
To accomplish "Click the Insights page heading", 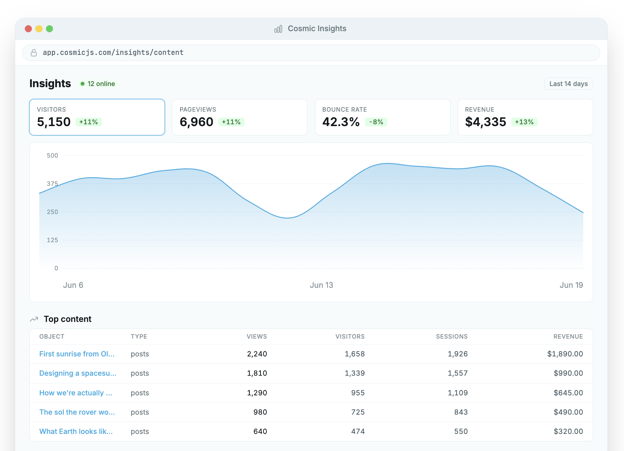I will [x=50, y=83].
